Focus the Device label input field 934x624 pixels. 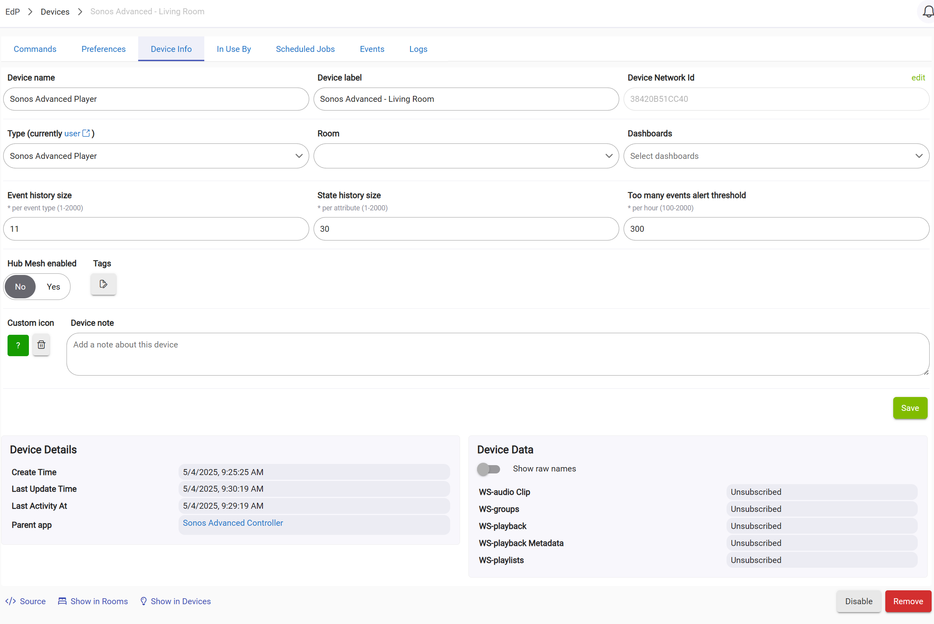tap(466, 99)
